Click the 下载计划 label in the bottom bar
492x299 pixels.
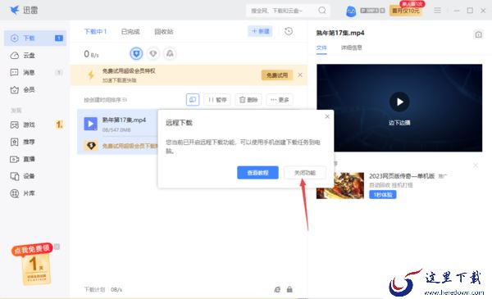point(94,289)
